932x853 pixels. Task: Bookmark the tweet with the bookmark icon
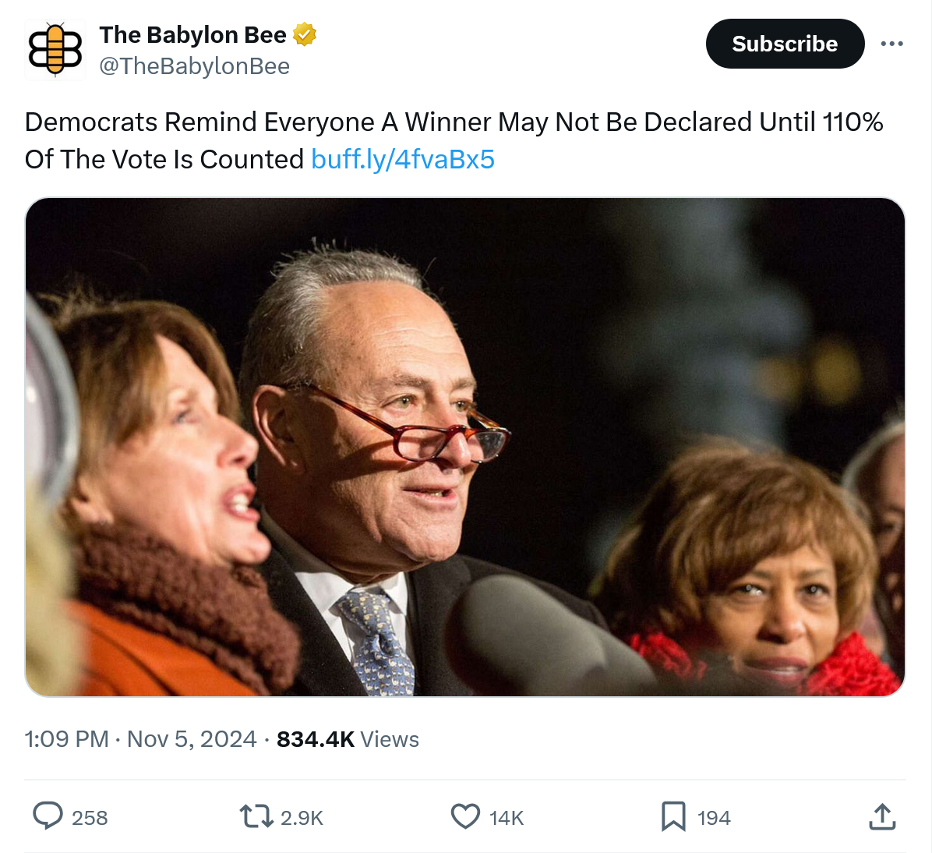[673, 816]
